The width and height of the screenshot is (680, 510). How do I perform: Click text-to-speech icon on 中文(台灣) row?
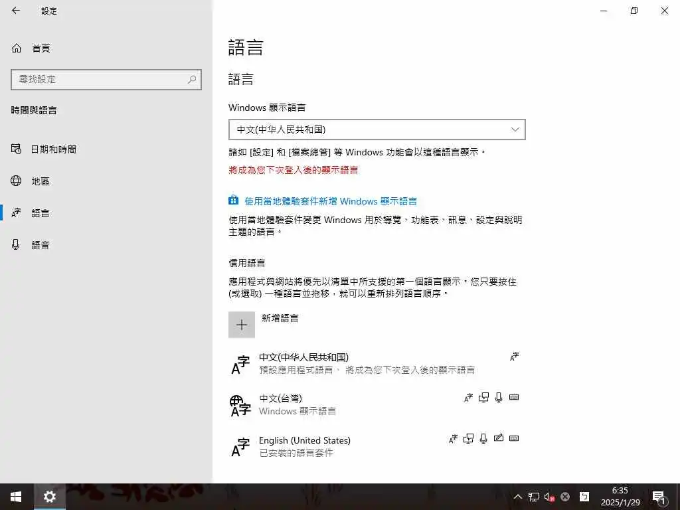[x=483, y=397]
